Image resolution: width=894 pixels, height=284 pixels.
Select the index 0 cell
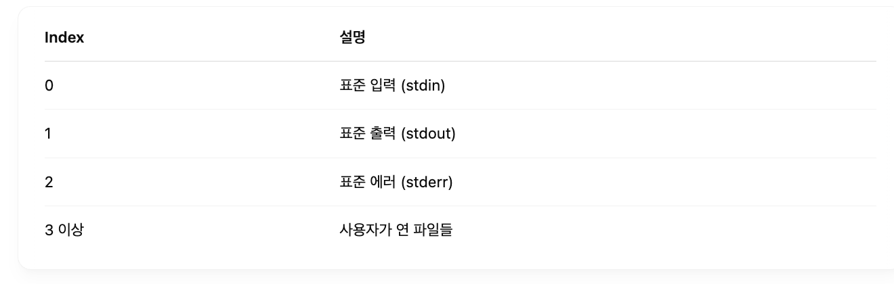[49, 86]
